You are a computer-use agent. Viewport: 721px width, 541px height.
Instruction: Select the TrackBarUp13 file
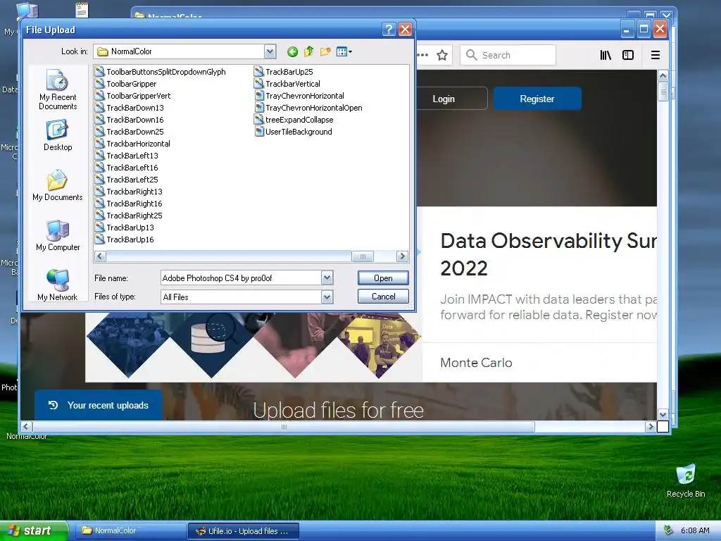[x=125, y=228]
